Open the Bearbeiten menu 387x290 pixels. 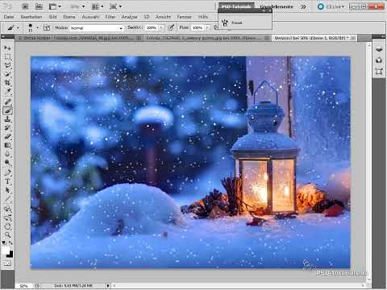(x=31, y=17)
